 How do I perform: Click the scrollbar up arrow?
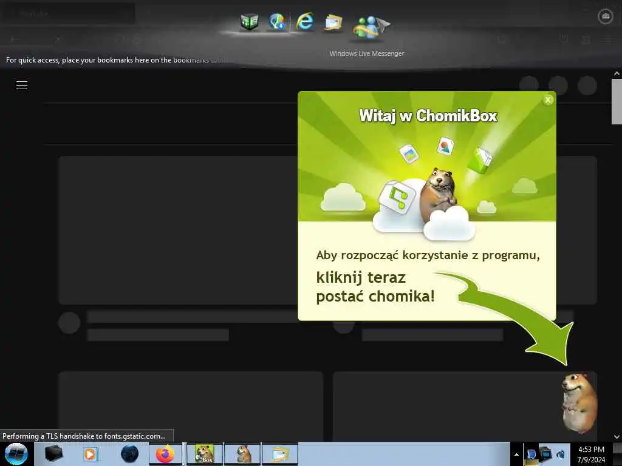click(x=617, y=73)
